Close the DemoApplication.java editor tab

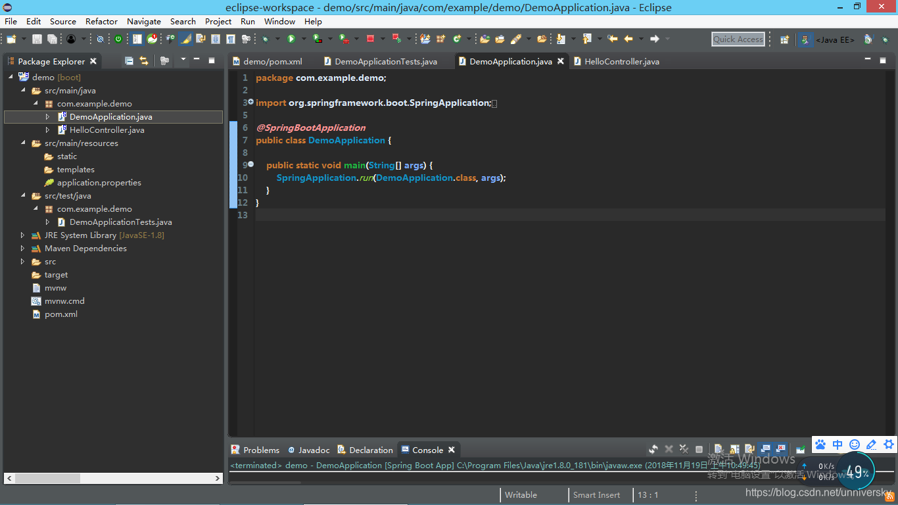pos(561,61)
